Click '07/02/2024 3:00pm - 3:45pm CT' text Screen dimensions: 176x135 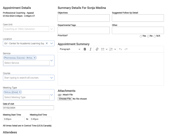[19, 16]
